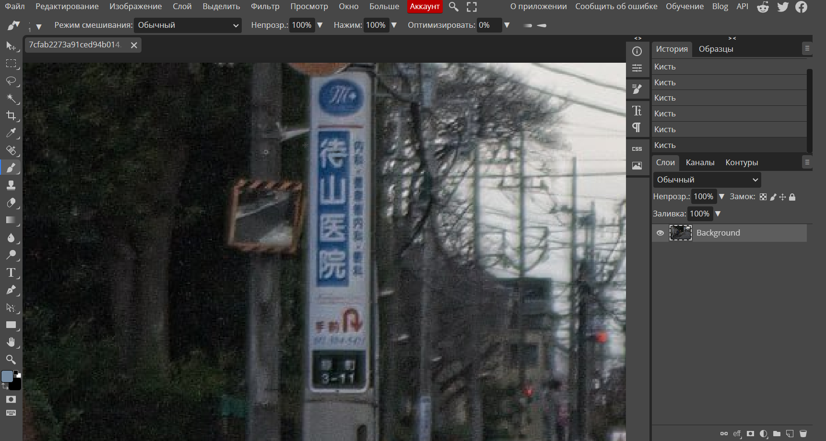826x441 pixels.
Task: Select the Crop tool
Action: point(11,115)
